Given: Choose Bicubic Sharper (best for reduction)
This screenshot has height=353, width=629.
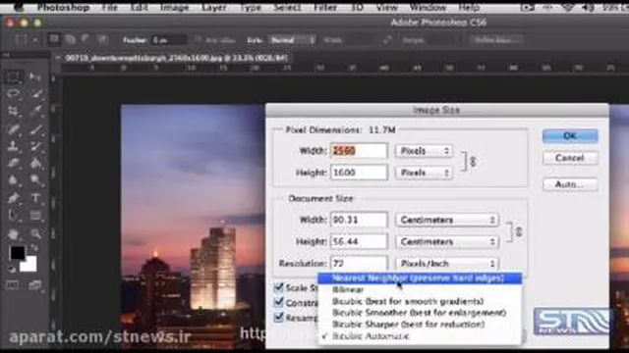Looking at the screenshot, I should pyautogui.click(x=420, y=325).
